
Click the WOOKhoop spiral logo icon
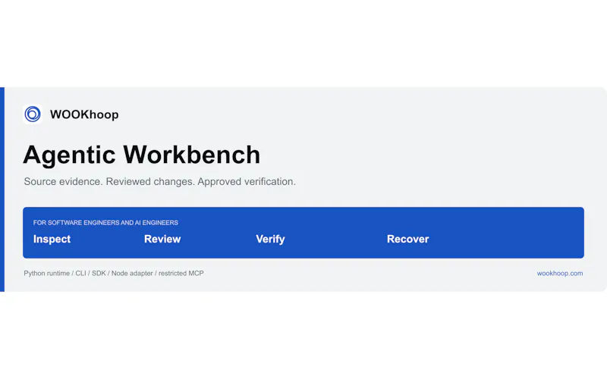(x=33, y=114)
